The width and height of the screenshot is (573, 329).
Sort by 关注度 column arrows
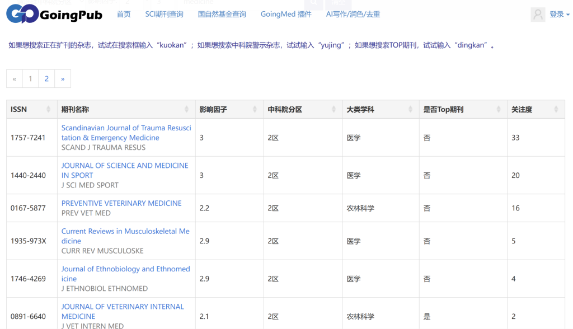click(556, 109)
